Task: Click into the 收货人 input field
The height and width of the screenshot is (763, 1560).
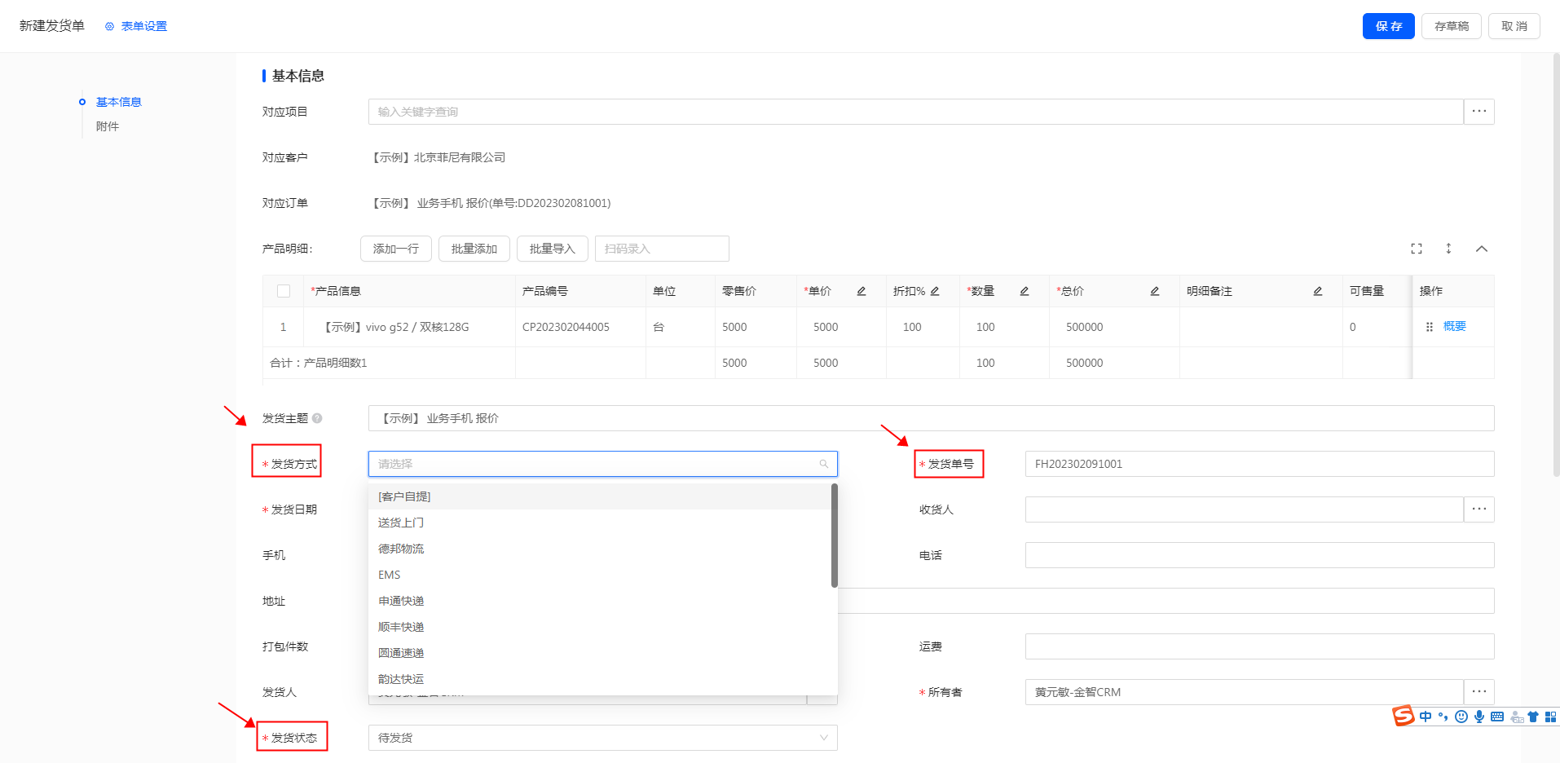Action: tap(1244, 509)
